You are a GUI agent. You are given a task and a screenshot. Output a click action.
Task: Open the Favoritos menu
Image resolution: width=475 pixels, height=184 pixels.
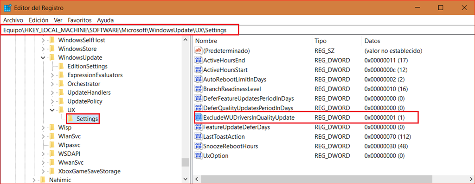click(80, 20)
